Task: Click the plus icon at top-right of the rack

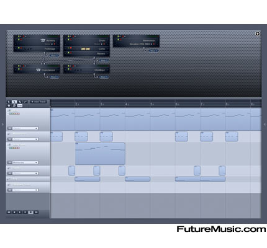Action: coord(258,33)
